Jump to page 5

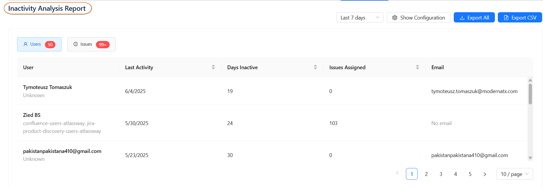pos(470,174)
